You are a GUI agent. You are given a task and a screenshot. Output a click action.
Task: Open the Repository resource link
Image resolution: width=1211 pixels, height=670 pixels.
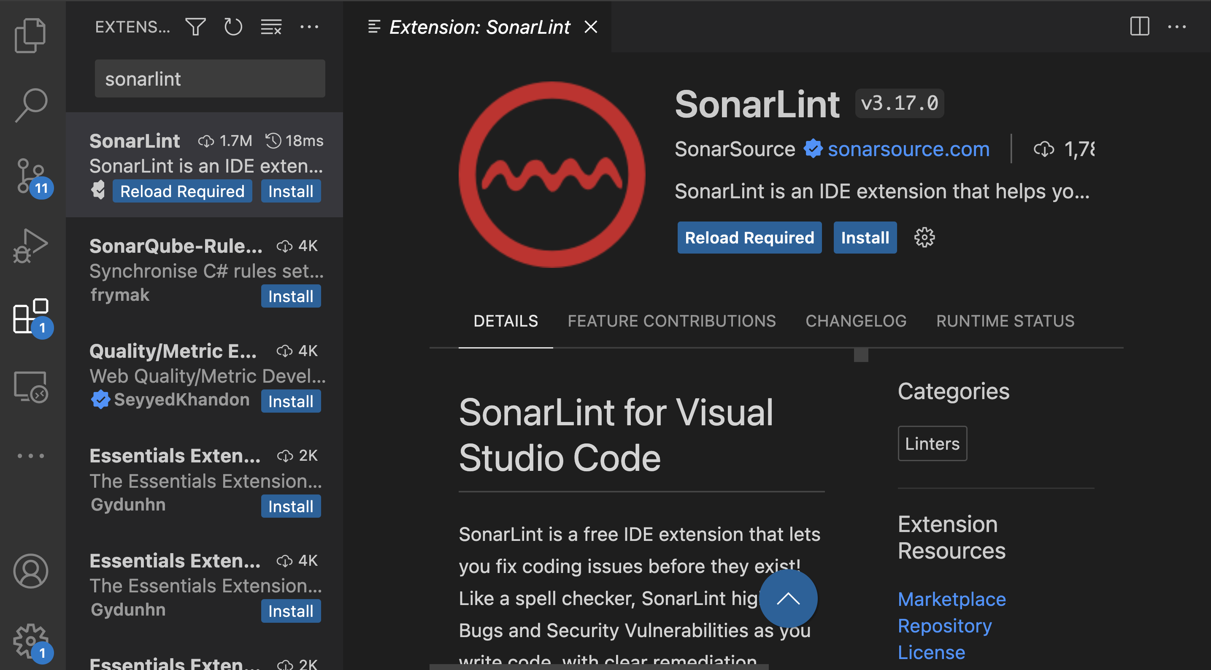(x=944, y=626)
